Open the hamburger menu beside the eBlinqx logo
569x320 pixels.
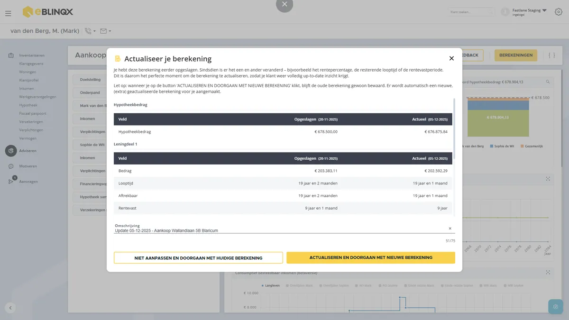tap(8, 13)
